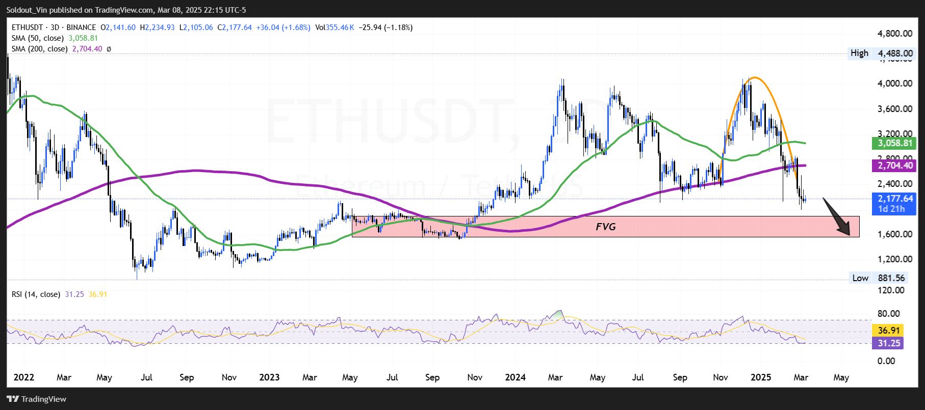Click the purple 2,704.40 value beside SMA 200
The height and width of the screenshot is (410, 925).
point(87,49)
